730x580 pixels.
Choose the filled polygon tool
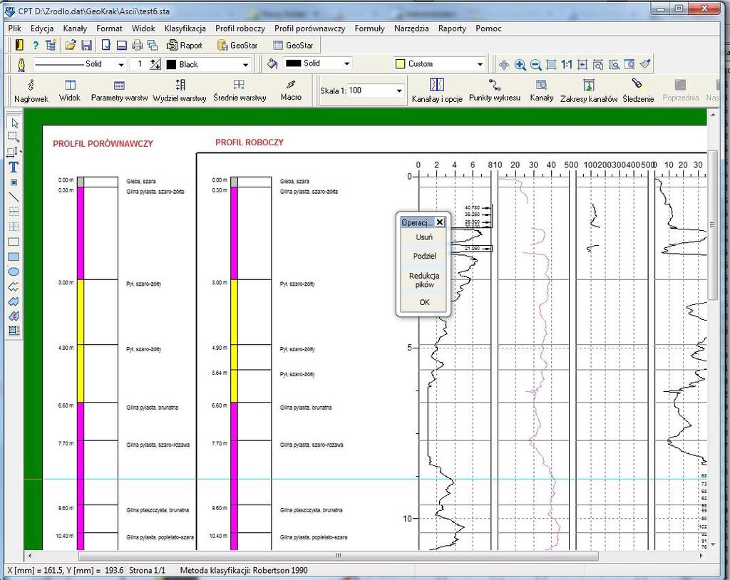coord(14,301)
